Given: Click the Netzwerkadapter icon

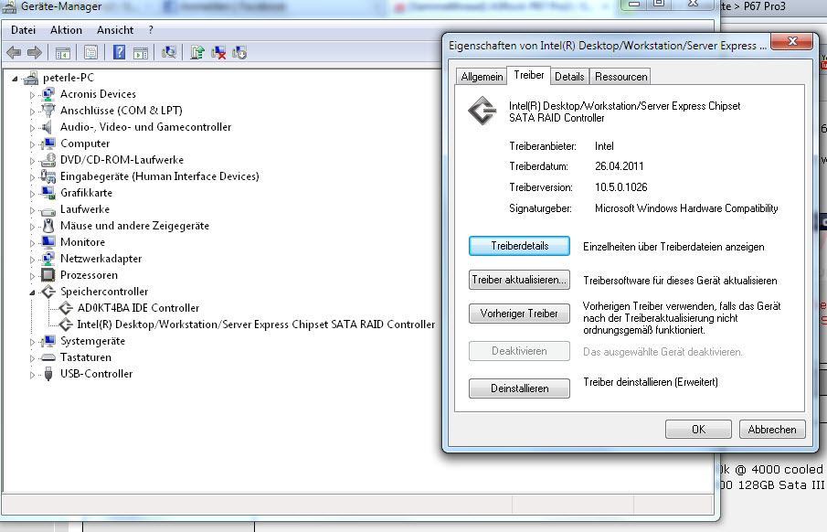Looking at the screenshot, I should coord(48,259).
